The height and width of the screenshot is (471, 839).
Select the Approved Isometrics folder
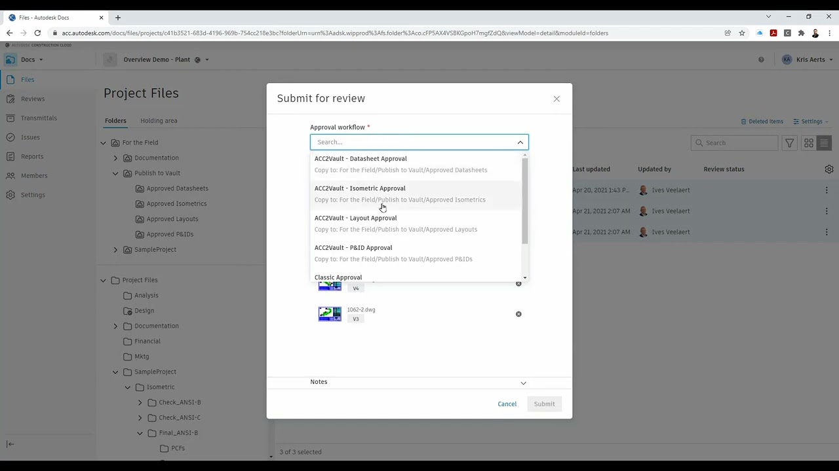tap(176, 204)
